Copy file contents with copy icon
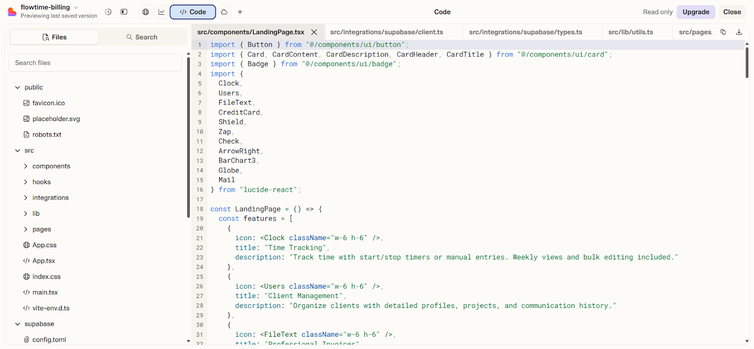Screen dimensions: 754x349 point(723,32)
